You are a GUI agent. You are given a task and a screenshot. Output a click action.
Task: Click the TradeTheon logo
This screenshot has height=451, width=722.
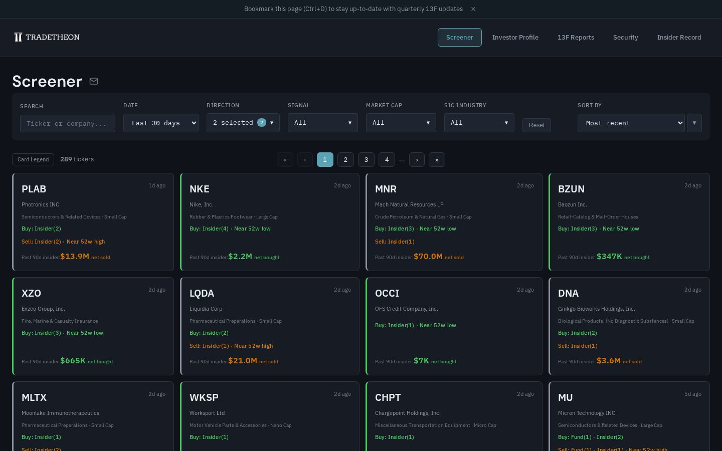coord(47,37)
